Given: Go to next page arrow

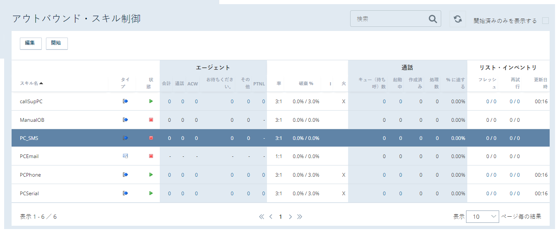Looking at the screenshot, I should click(x=290, y=217).
